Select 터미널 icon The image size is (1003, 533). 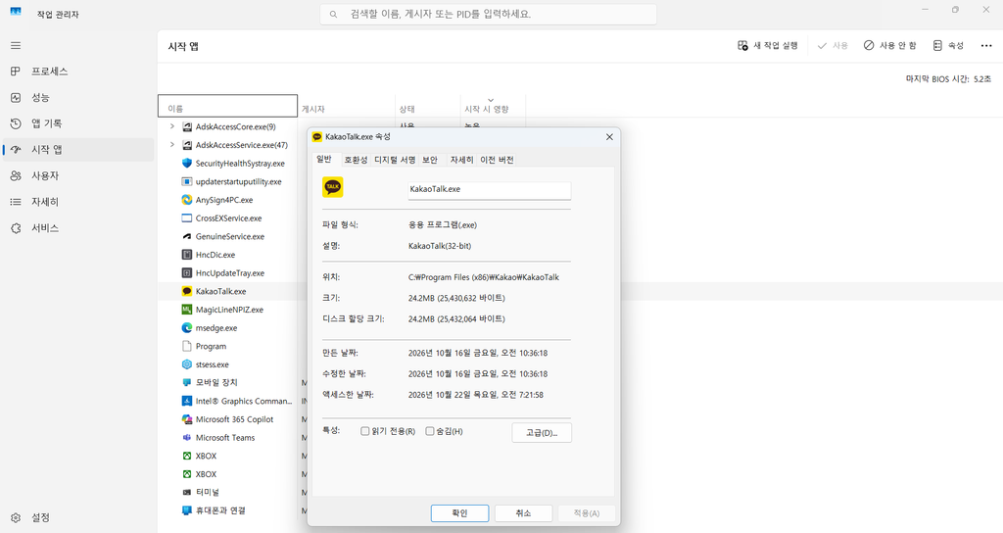187,492
